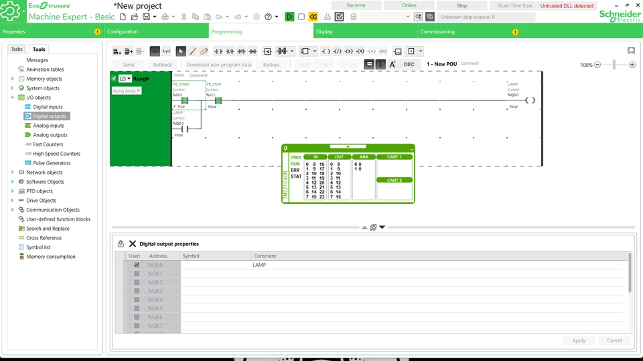Open the help question mark icon

tap(268, 17)
